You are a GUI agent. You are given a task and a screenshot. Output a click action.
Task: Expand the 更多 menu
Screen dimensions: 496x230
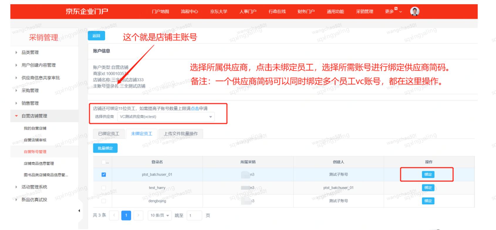[x=393, y=11]
